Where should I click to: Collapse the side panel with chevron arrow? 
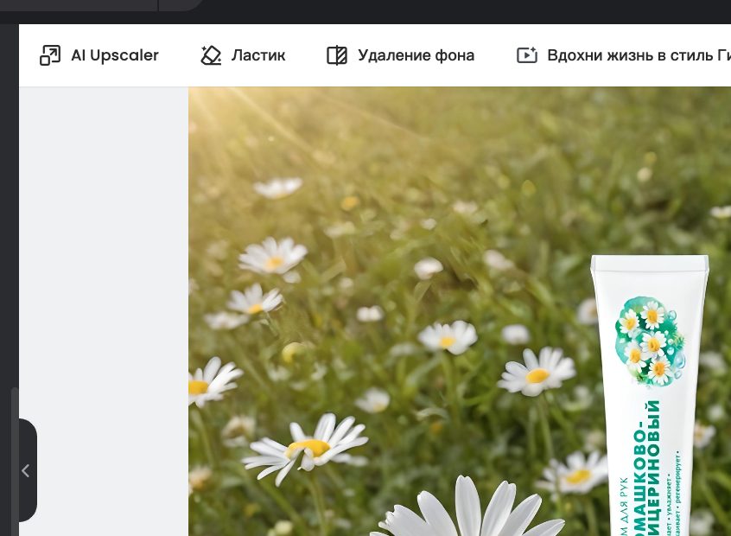click(26, 470)
